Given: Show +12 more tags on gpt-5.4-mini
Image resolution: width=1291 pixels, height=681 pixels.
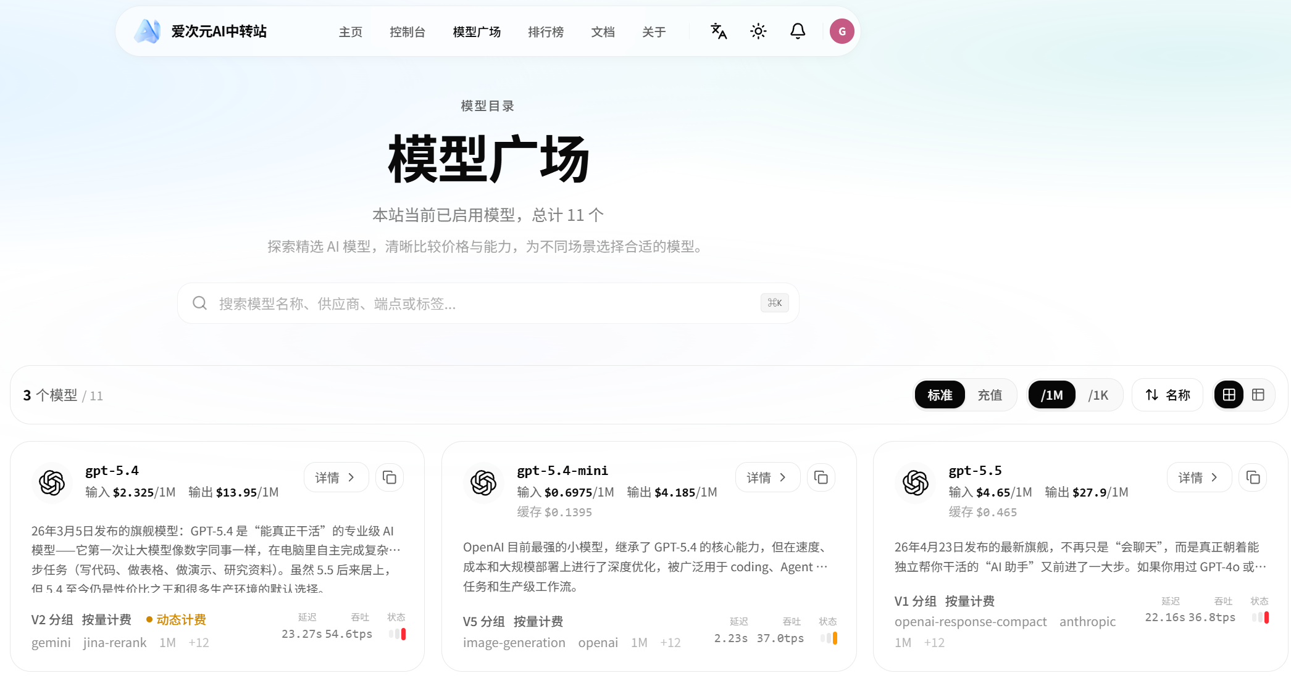Looking at the screenshot, I should (670, 643).
